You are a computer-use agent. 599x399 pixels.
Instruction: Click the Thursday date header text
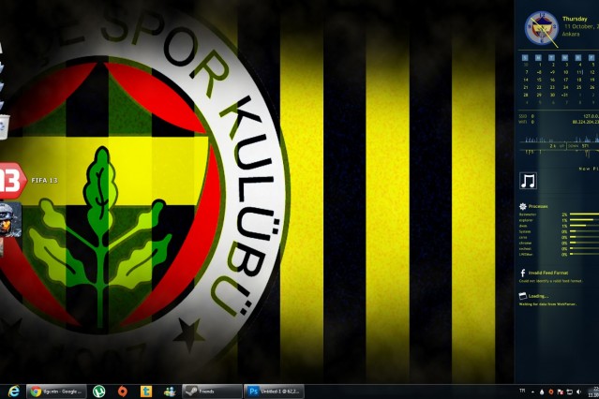pyautogui.click(x=575, y=19)
